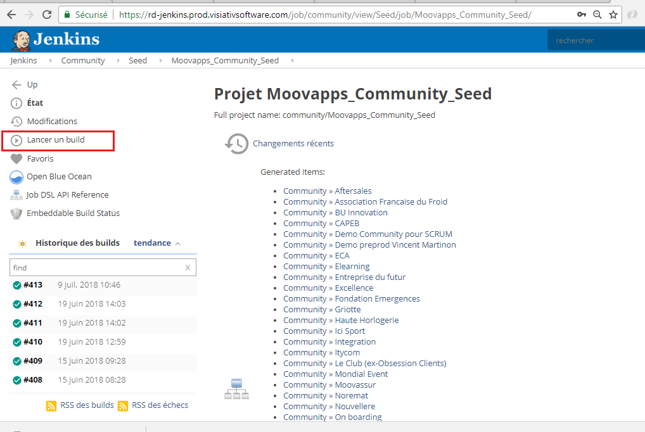645x432 pixels.
Task: Expand the Community breadcrumb dropdown arrow
Action: pyautogui.click(x=118, y=60)
